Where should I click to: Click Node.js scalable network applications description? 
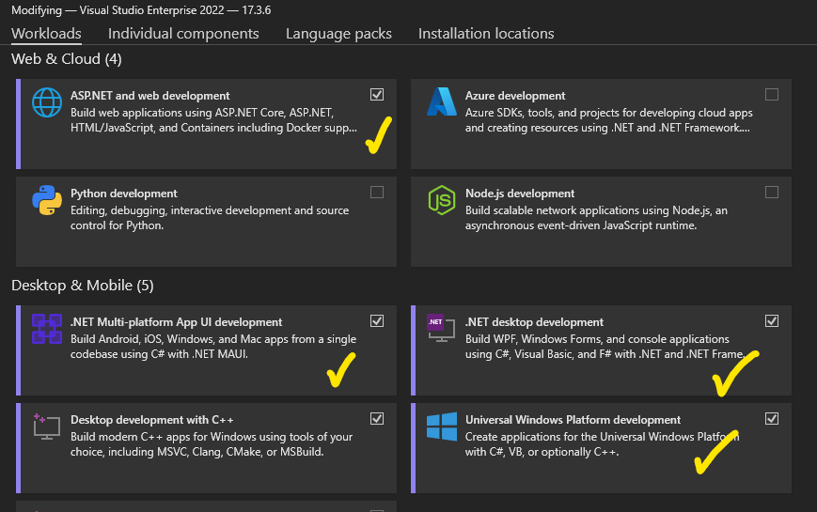tap(596, 218)
